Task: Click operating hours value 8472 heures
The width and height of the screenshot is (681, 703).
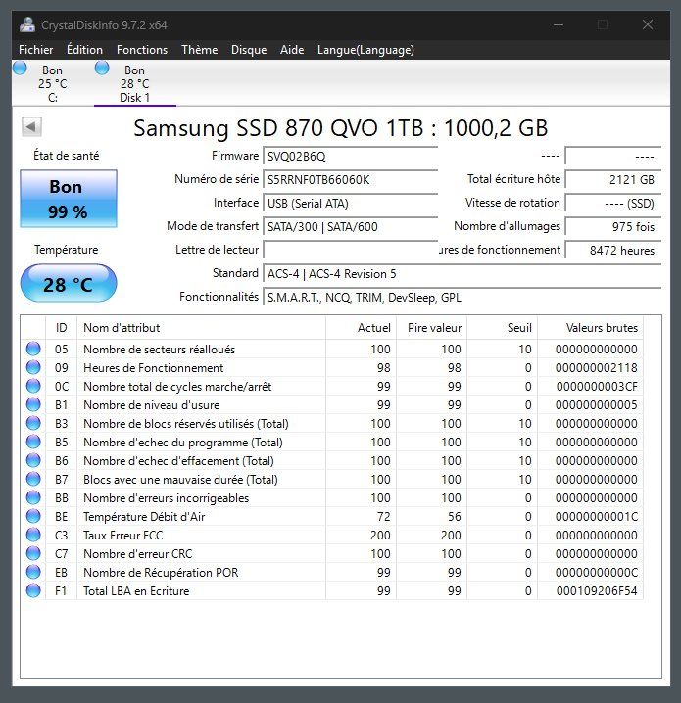Action: click(612, 251)
